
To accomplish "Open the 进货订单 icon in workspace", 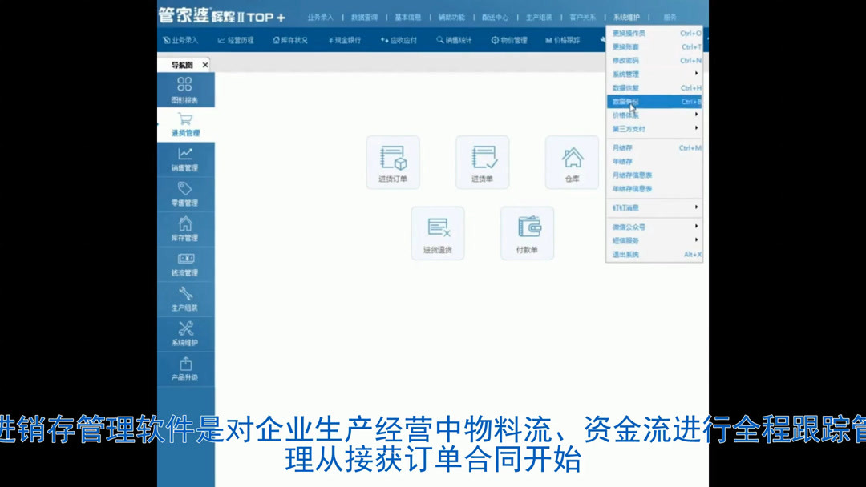I will pyautogui.click(x=393, y=163).
